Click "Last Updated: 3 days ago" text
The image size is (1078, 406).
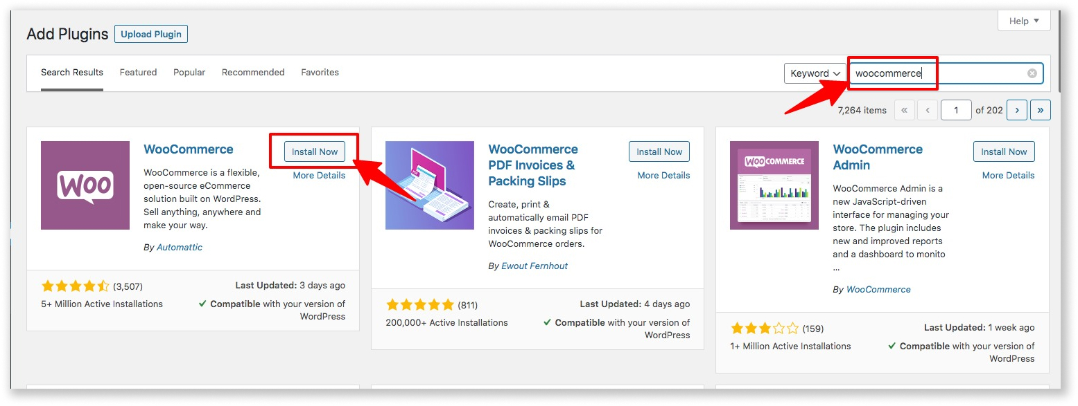(x=290, y=286)
